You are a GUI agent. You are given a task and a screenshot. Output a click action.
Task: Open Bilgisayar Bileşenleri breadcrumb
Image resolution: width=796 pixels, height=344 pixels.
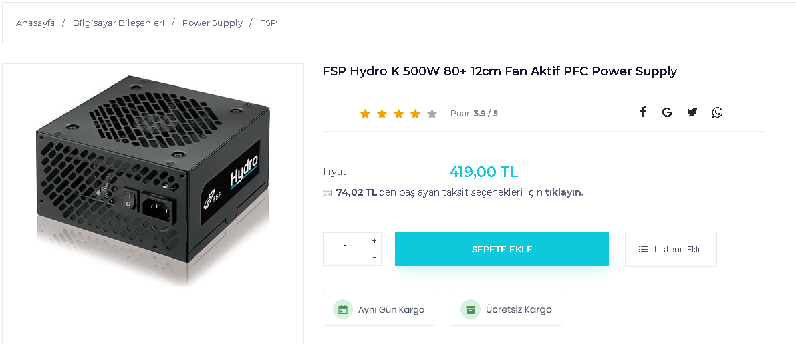tap(118, 23)
